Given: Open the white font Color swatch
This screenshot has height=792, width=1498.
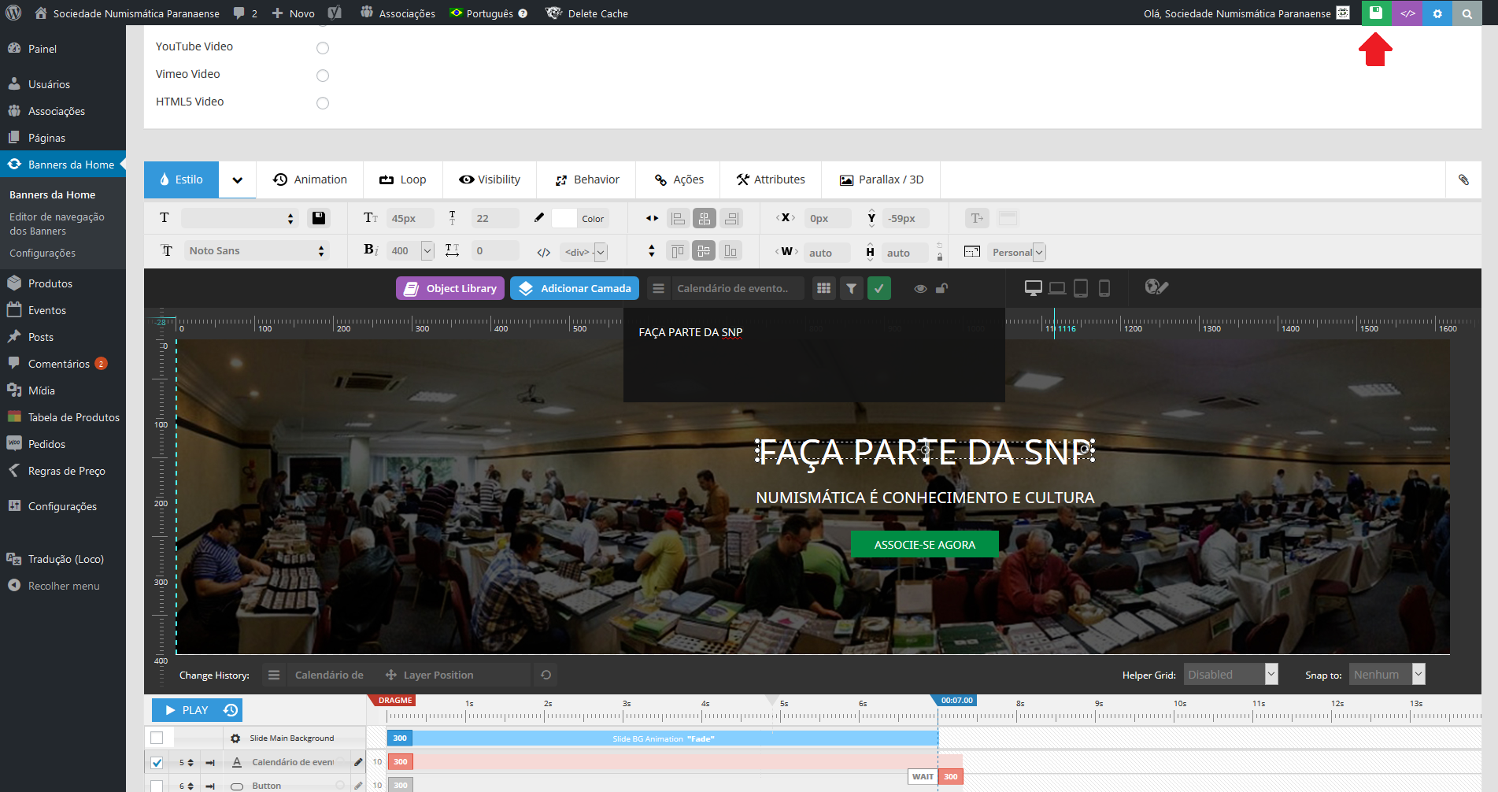Looking at the screenshot, I should (x=564, y=218).
